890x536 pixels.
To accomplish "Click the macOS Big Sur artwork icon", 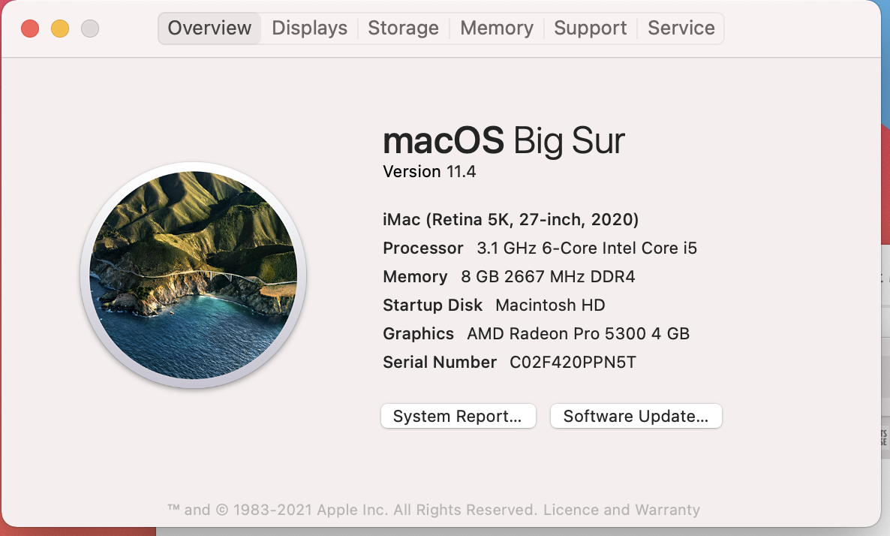I will tap(193, 275).
